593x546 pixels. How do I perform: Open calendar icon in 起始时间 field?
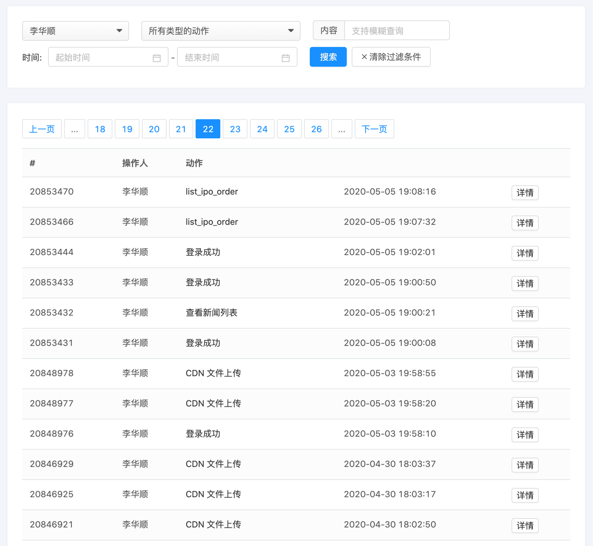point(157,58)
